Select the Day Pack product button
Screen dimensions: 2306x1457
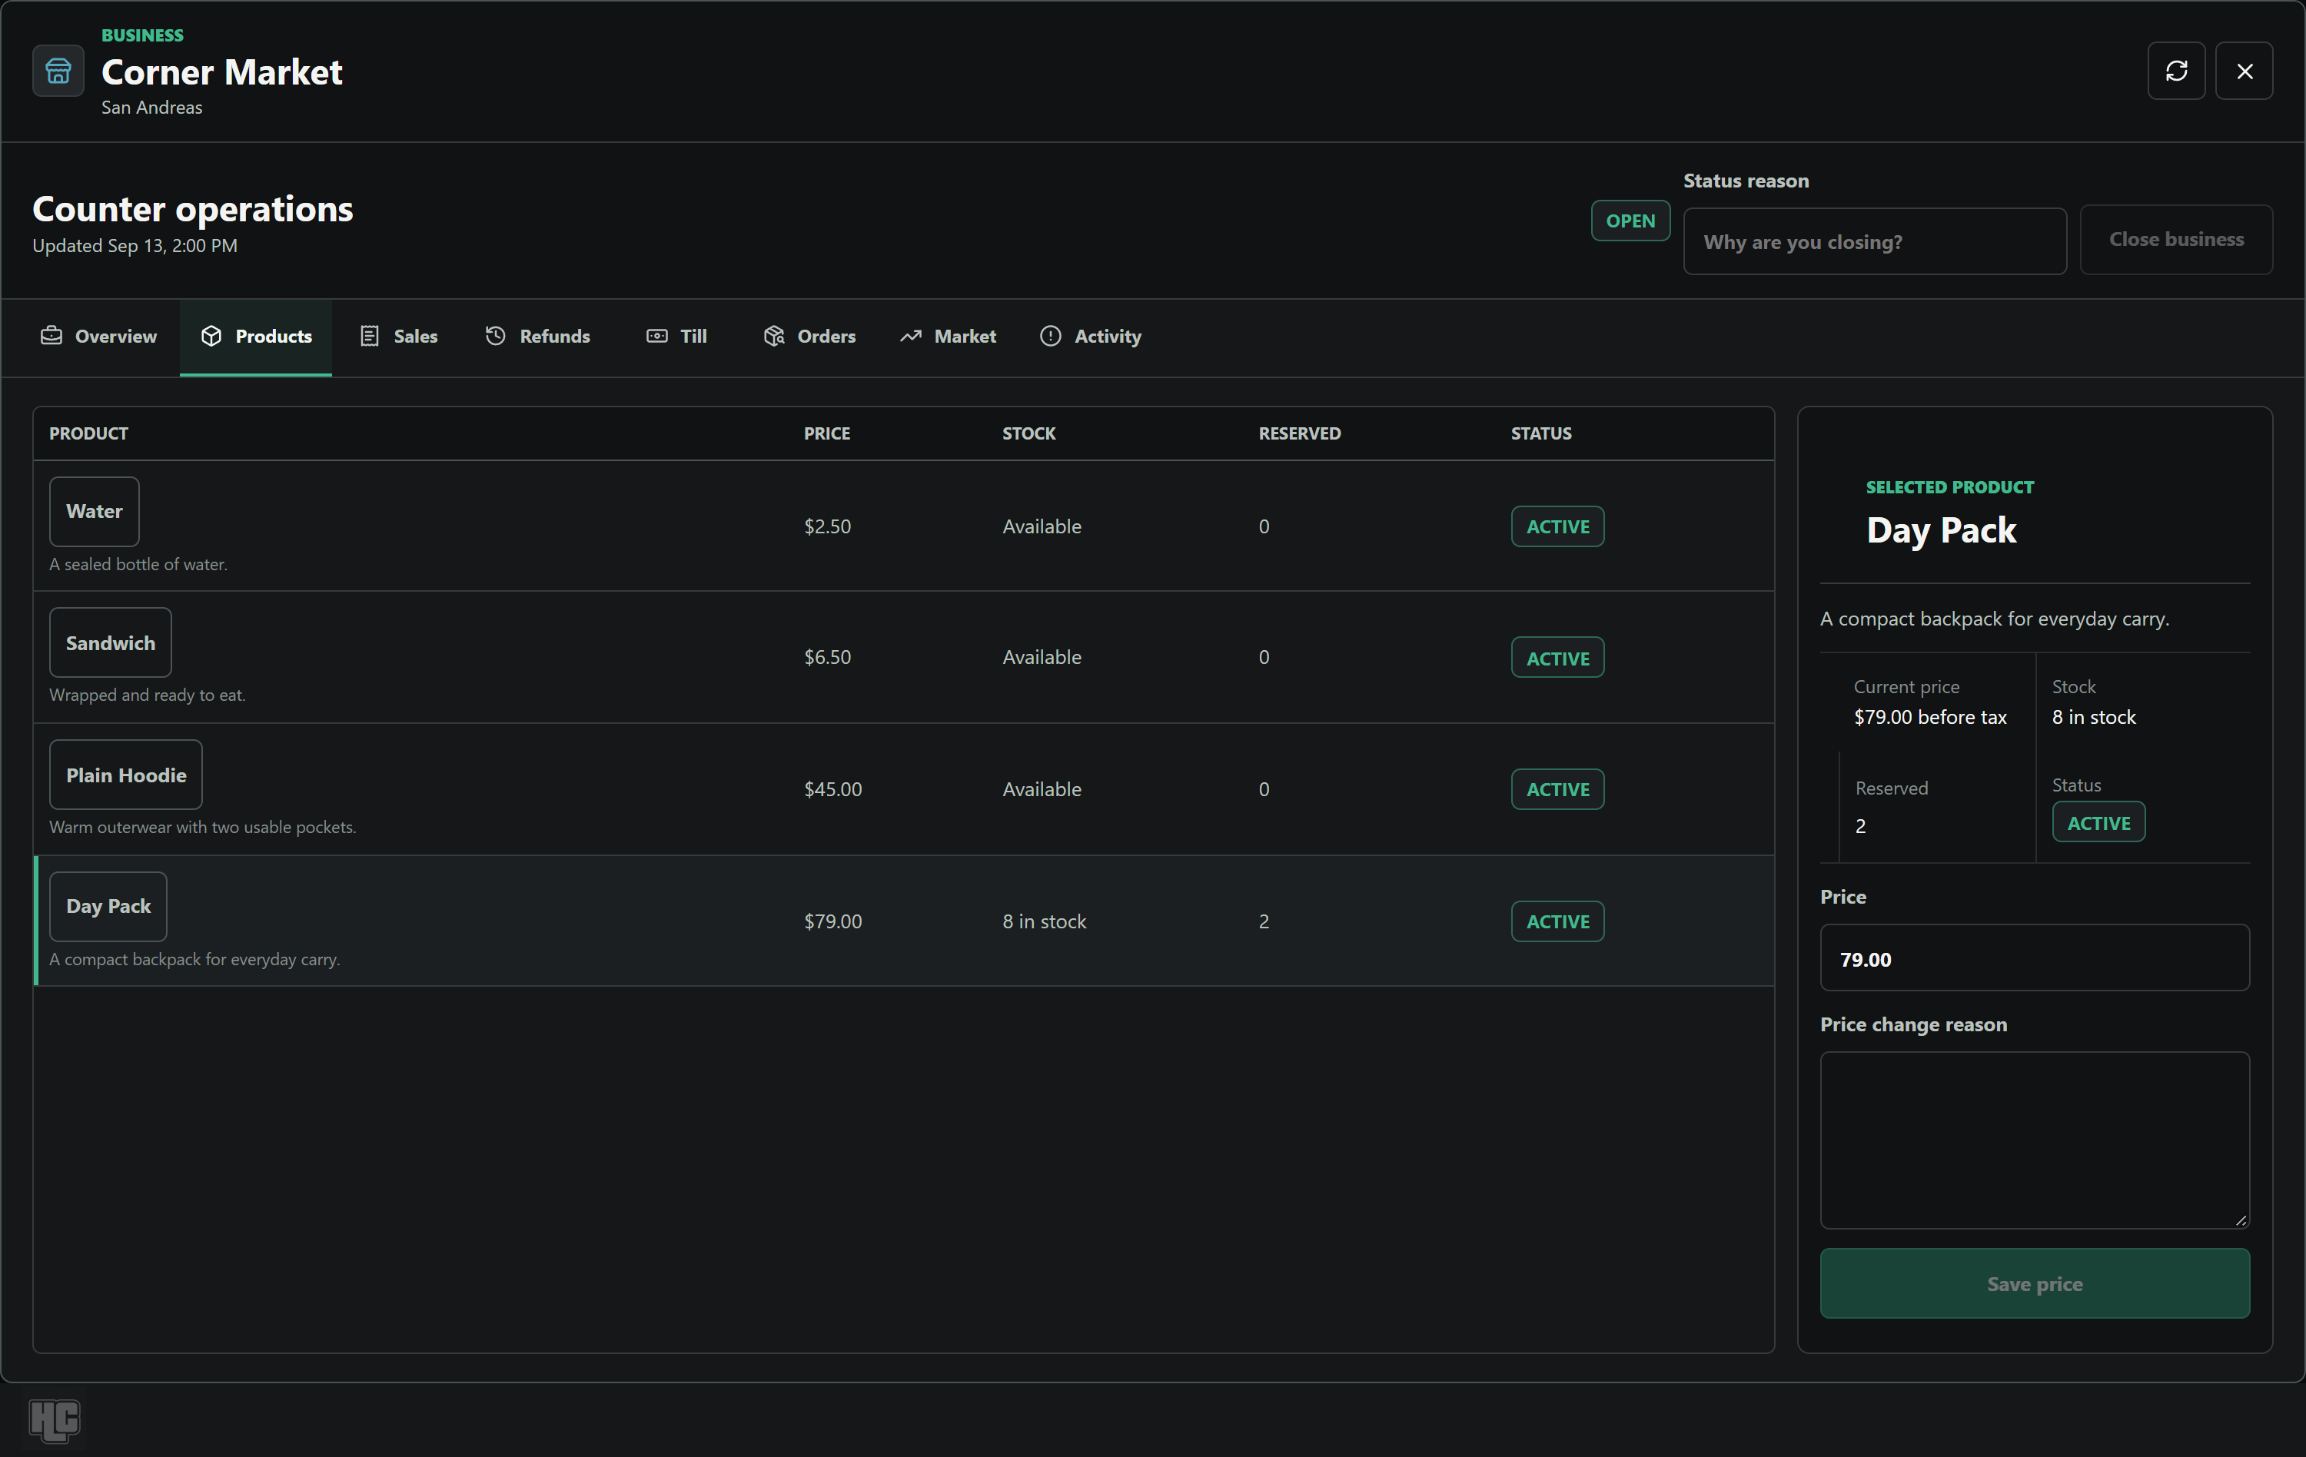(108, 907)
